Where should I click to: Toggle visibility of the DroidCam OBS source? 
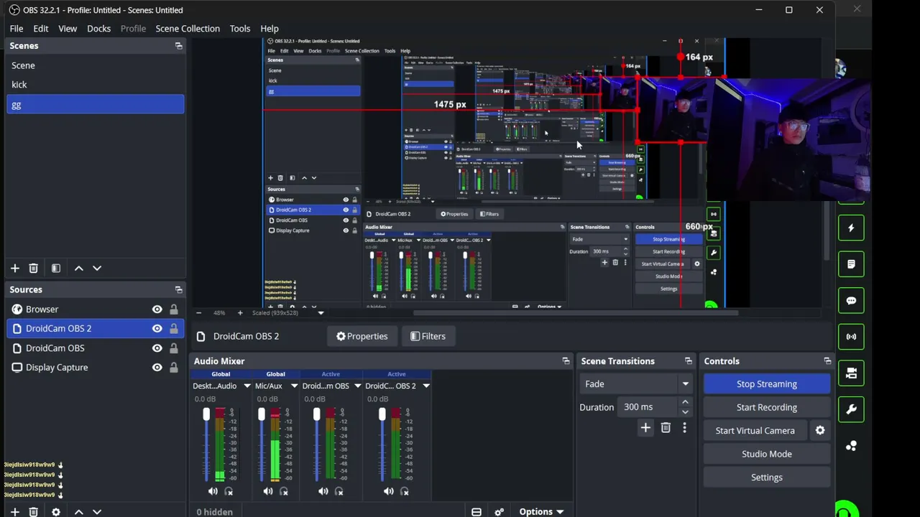click(x=157, y=348)
